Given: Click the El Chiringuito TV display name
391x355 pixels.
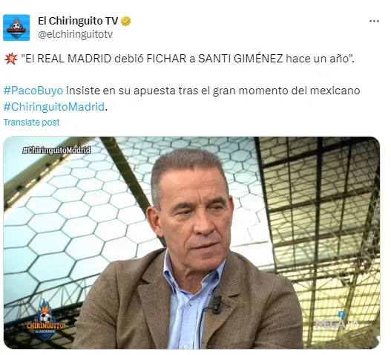Looking at the screenshot, I should tap(78, 21).
